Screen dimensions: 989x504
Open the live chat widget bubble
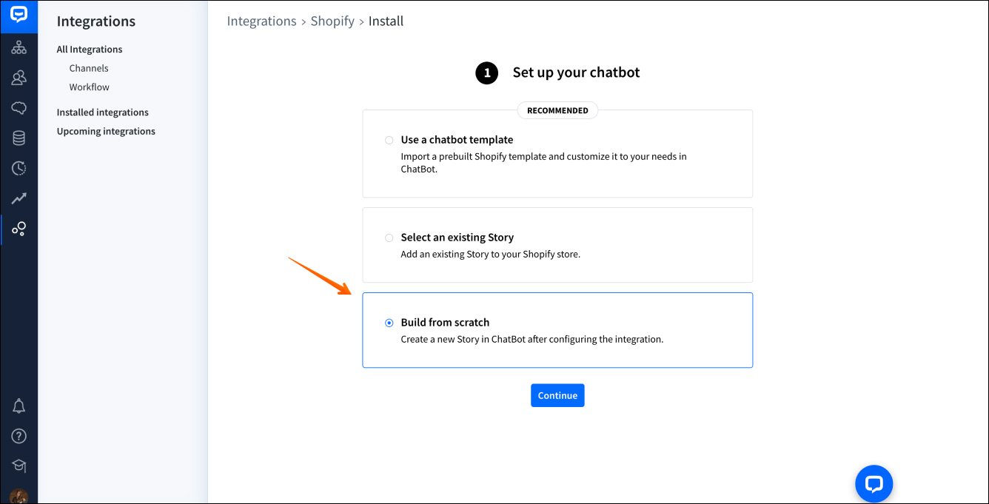(874, 484)
